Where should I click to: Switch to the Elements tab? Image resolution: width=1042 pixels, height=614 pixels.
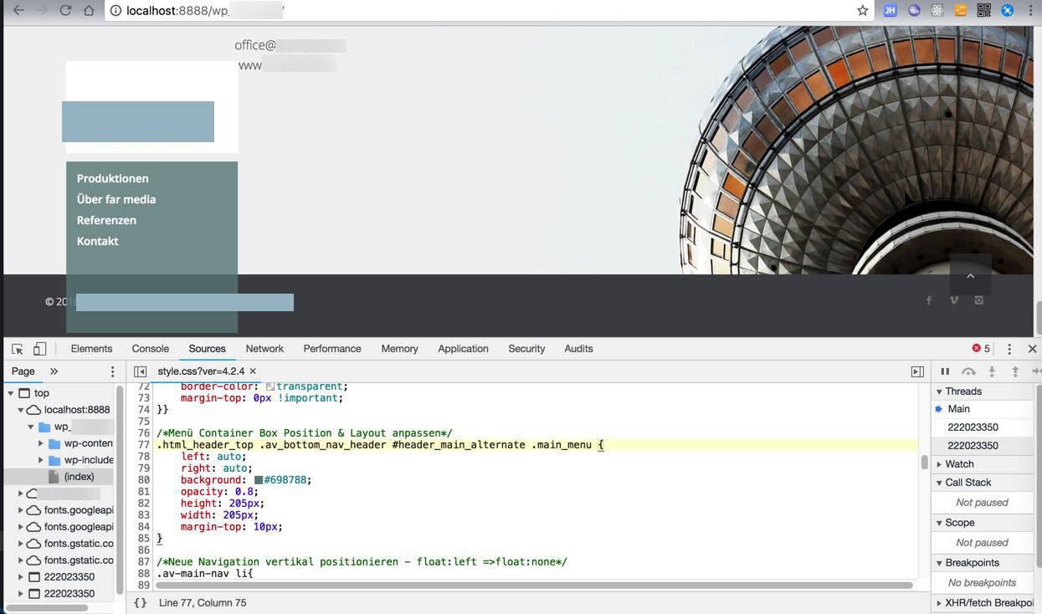pos(91,349)
